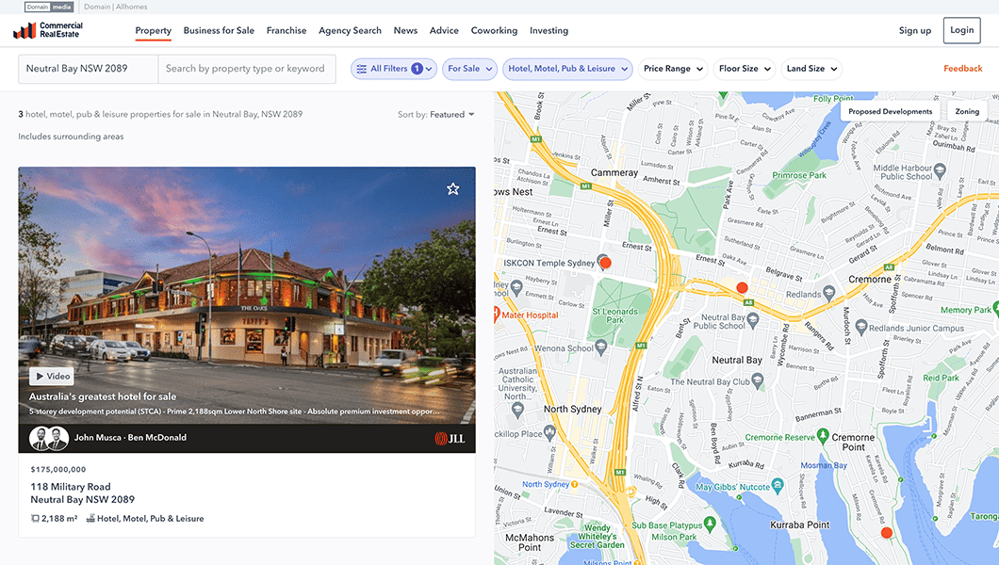The width and height of the screenshot is (999, 565).
Task: Open 118 Military Road listing address
Action: pyautogui.click(x=82, y=493)
